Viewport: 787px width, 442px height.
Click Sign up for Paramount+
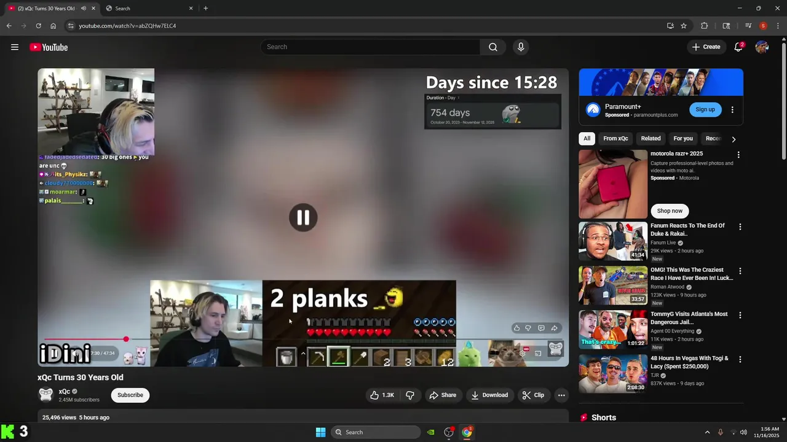click(705, 109)
